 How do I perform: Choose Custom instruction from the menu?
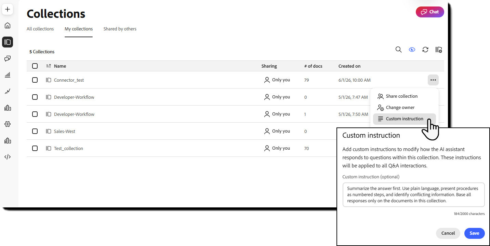click(405, 119)
